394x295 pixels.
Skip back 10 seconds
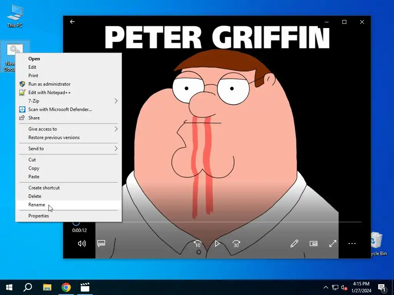[x=198, y=244]
